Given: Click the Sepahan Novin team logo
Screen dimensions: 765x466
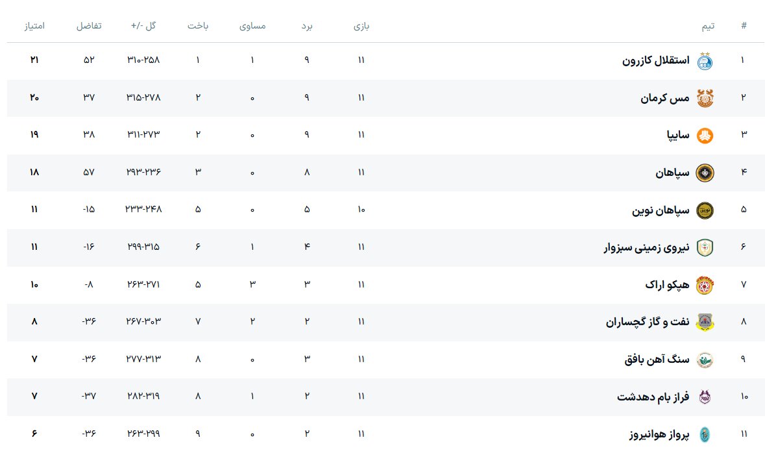Looking at the screenshot, I should pyautogui.click(x=705, y=210).
